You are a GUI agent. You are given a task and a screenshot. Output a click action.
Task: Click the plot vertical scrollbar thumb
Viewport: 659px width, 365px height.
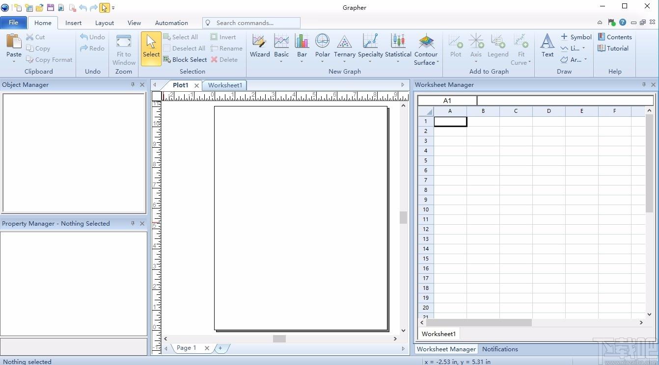(404, 217)
